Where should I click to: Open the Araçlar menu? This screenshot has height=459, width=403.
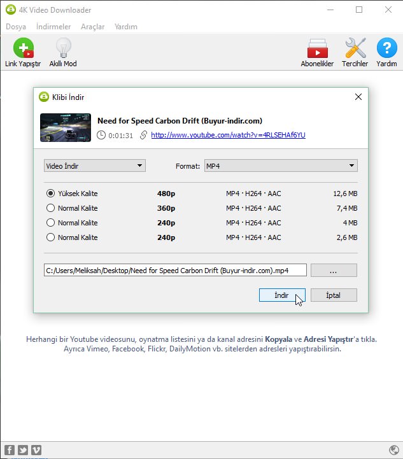coord(92,27)
